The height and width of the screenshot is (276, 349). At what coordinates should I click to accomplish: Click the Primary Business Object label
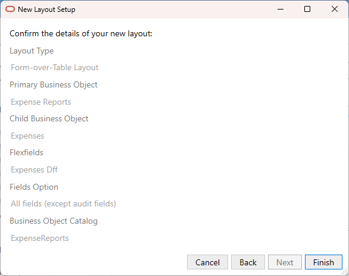pos(54,84)
